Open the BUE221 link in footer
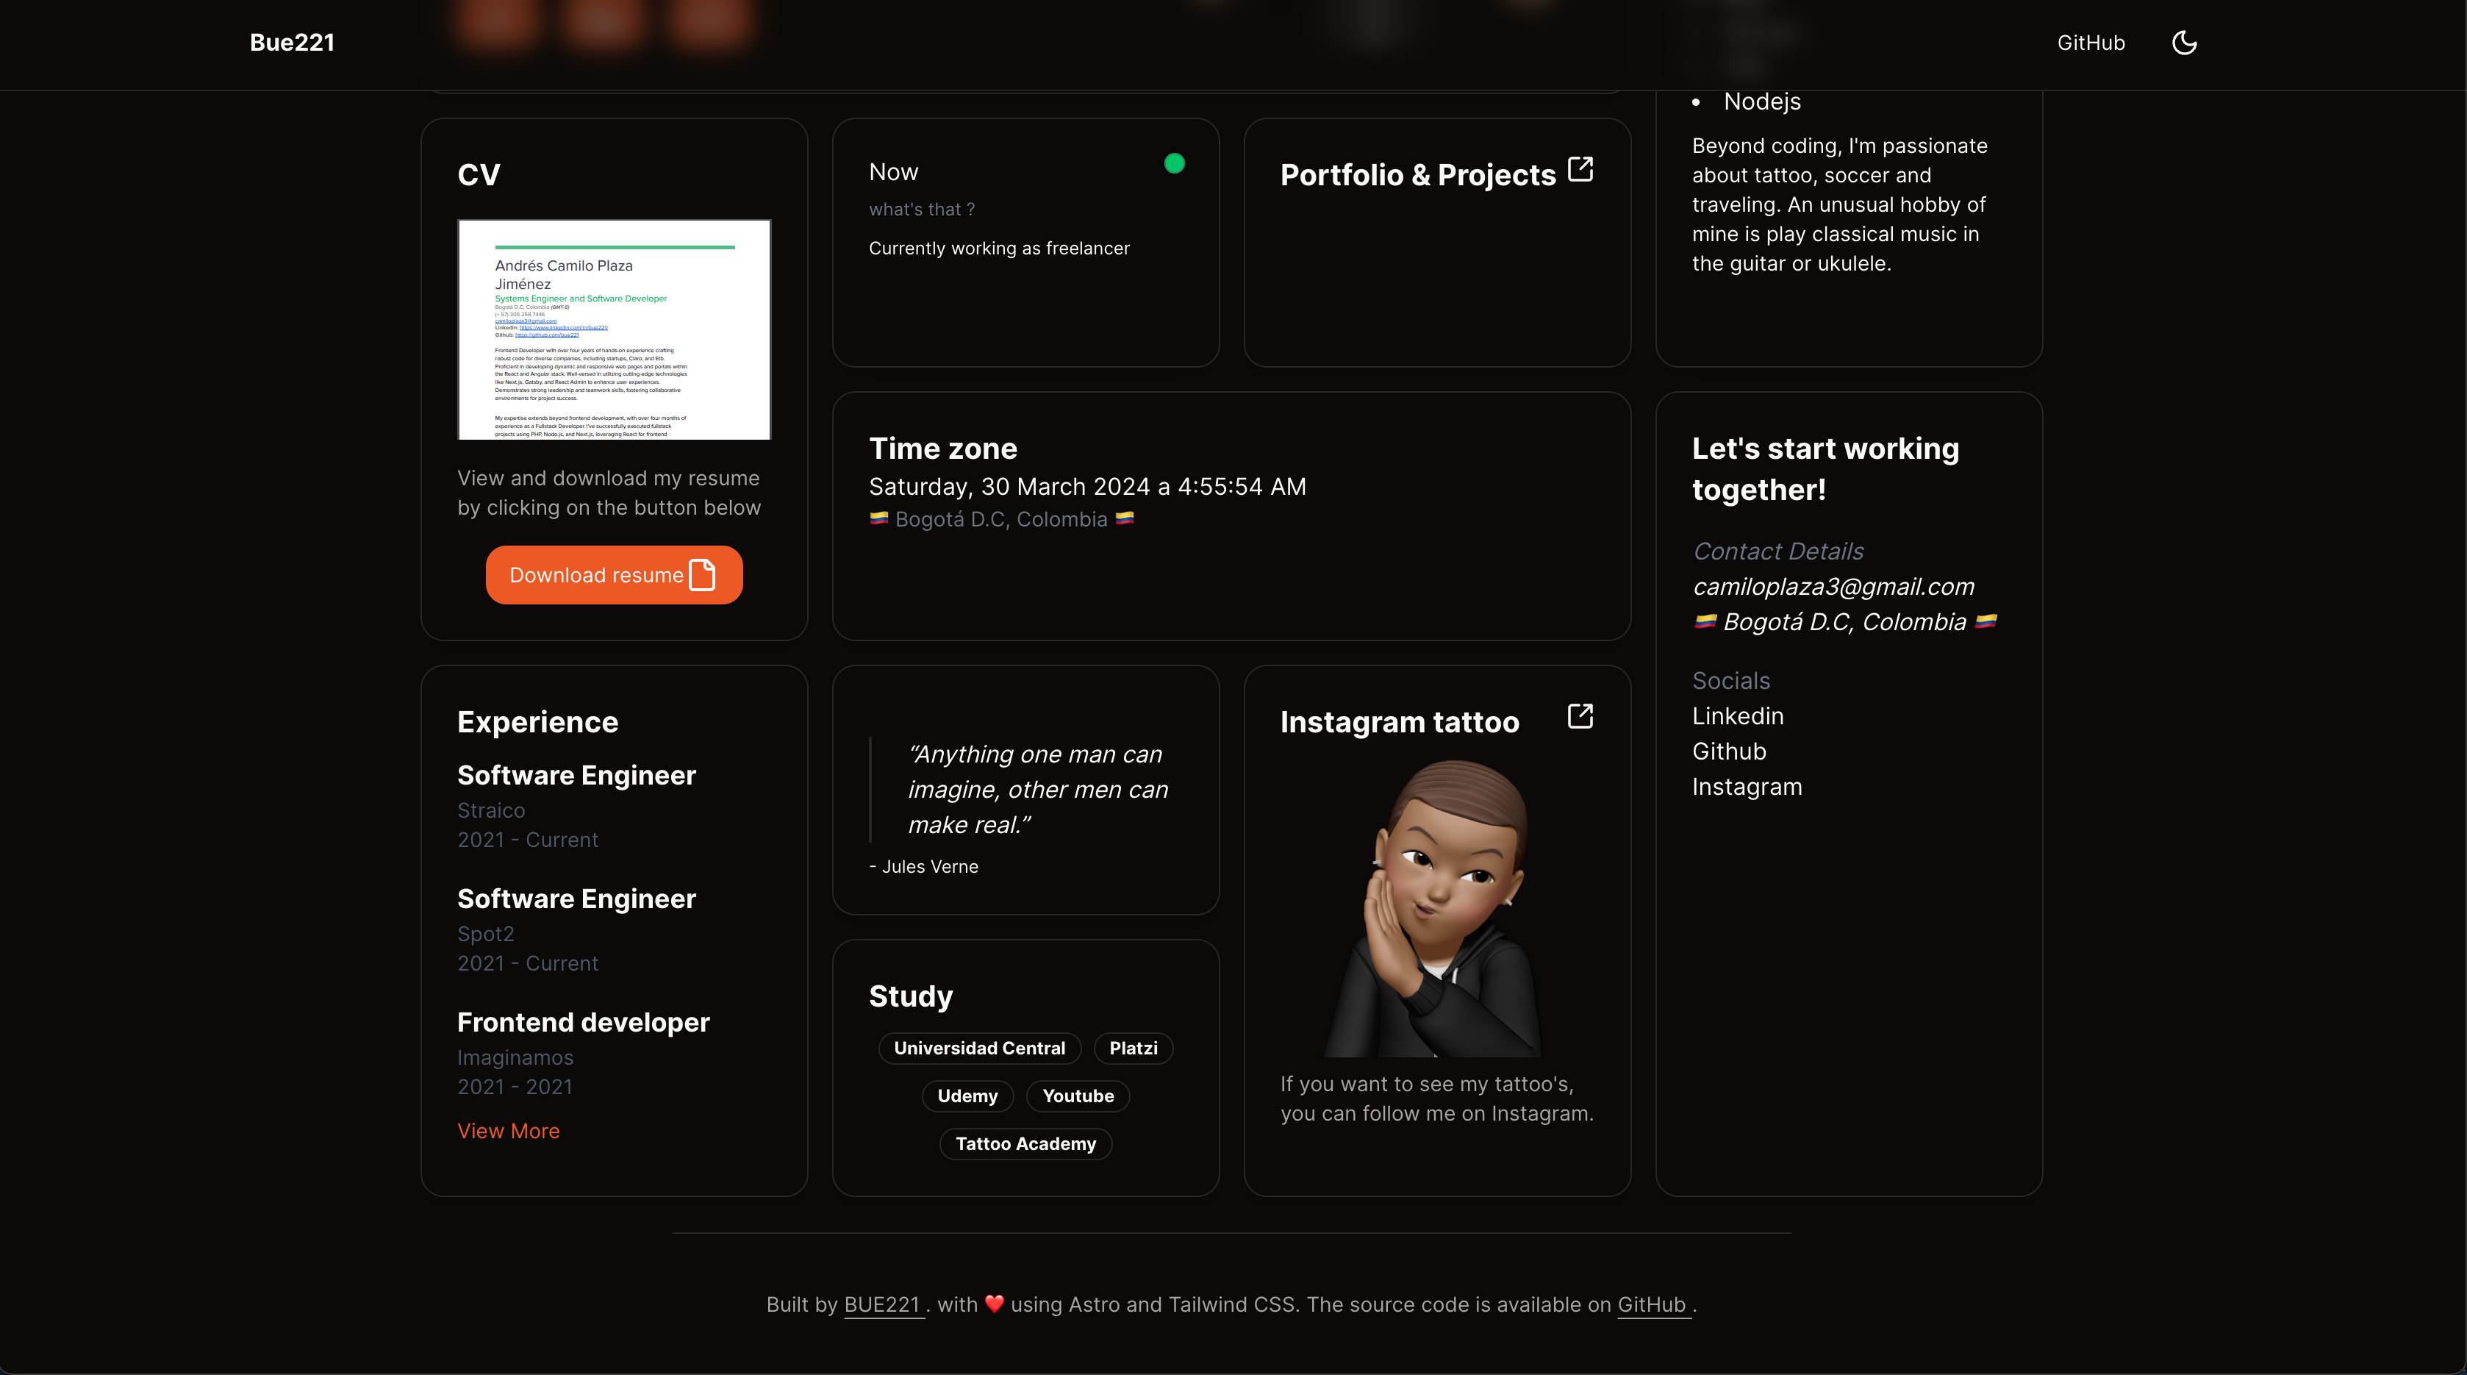 882,1304
